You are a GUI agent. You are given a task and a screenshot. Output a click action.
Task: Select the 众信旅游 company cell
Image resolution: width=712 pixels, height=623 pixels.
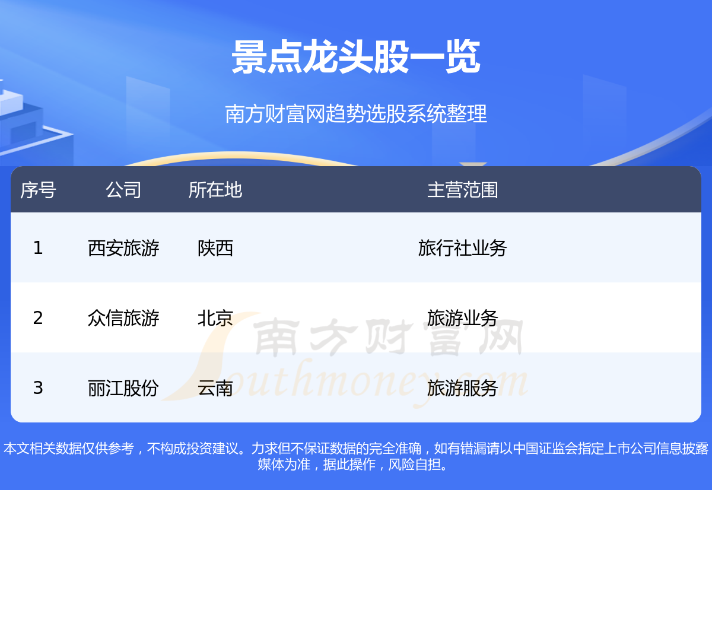[123, 317]
